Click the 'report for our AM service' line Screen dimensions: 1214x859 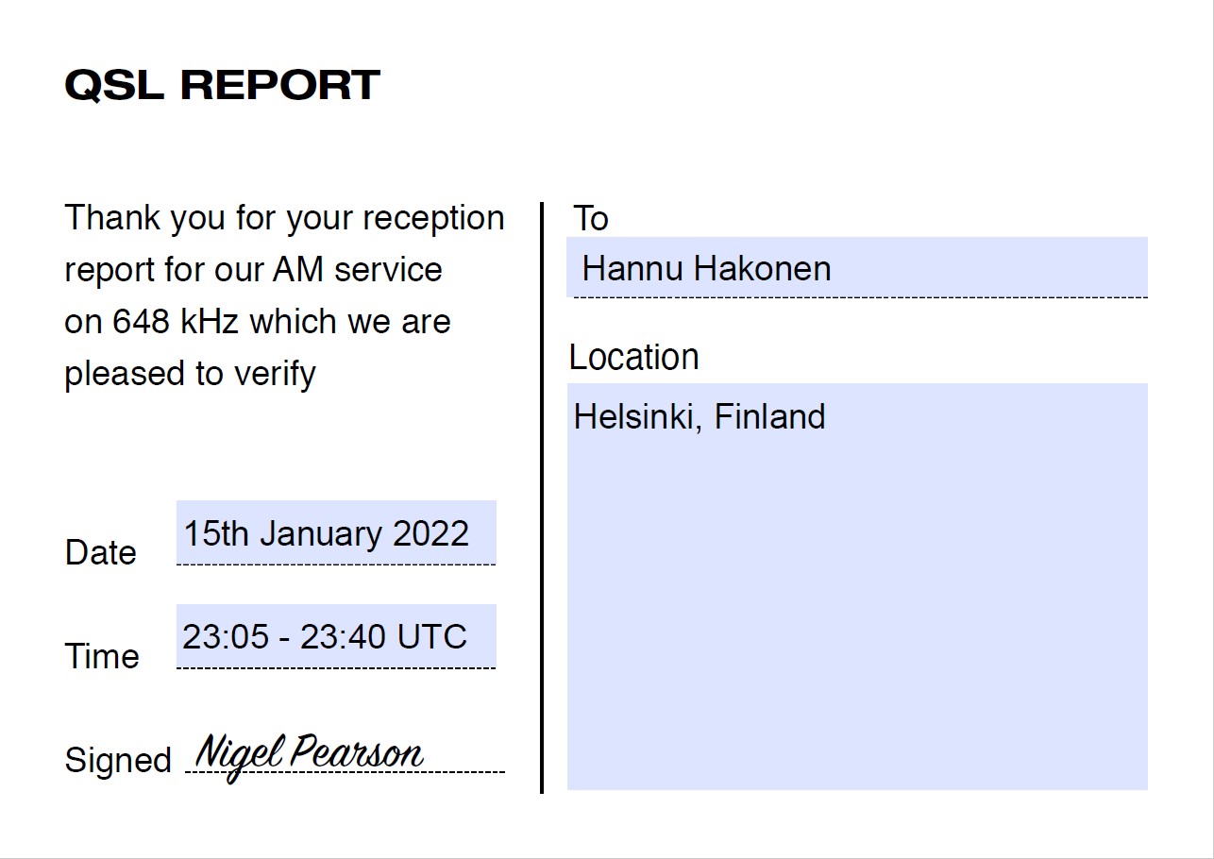click(x=253, y=270)
